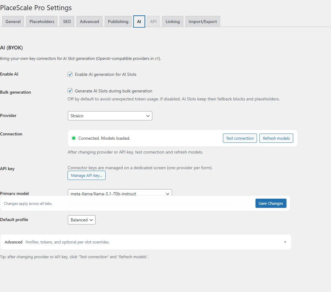The height and width of the screenshot is (292, 331).
Task: Refresh the available models list
Action: (x=276, y=138)
